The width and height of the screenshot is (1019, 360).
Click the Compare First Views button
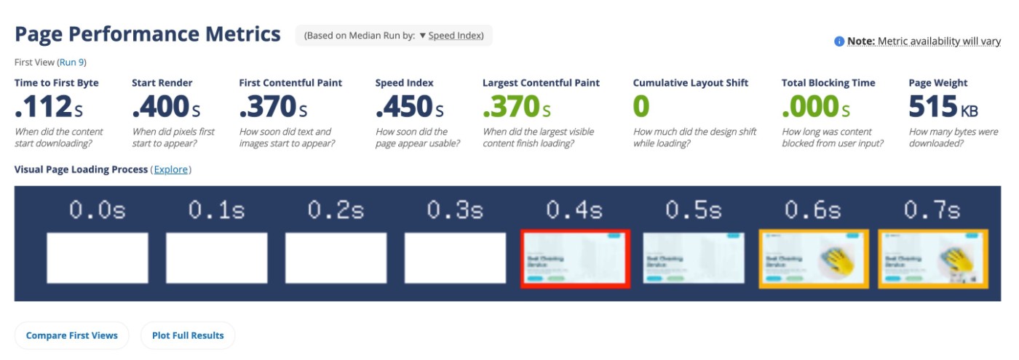(72, 335)
